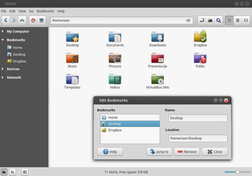
Task: Go up to parent folder
Action: [x=22, y=20]
